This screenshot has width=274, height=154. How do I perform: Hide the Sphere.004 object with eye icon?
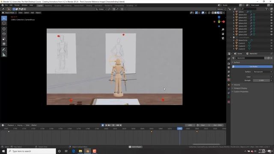(x=271, y=23)
